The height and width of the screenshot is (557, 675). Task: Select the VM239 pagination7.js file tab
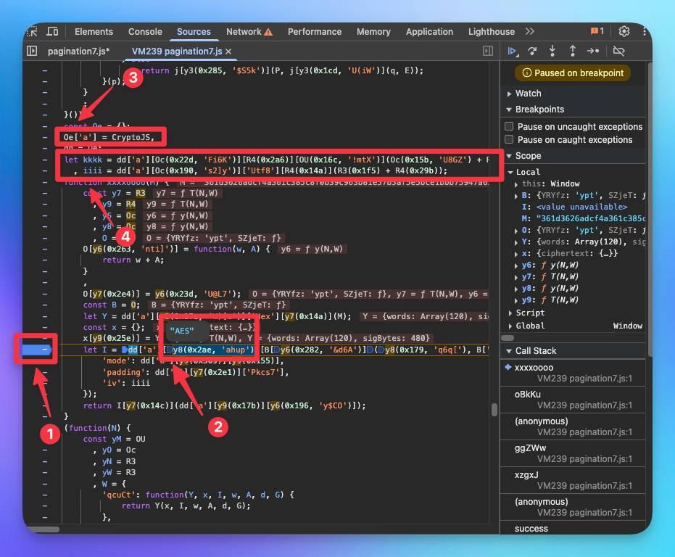(x=177, y=51)
